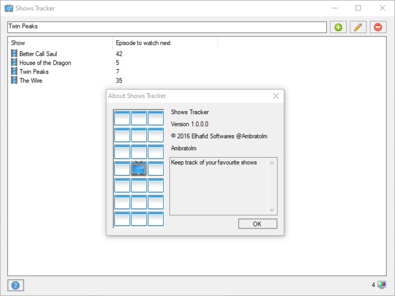Click the Shows Tracker title bar app icon
The image size is (395, 296).
click(x=9, y=8)
